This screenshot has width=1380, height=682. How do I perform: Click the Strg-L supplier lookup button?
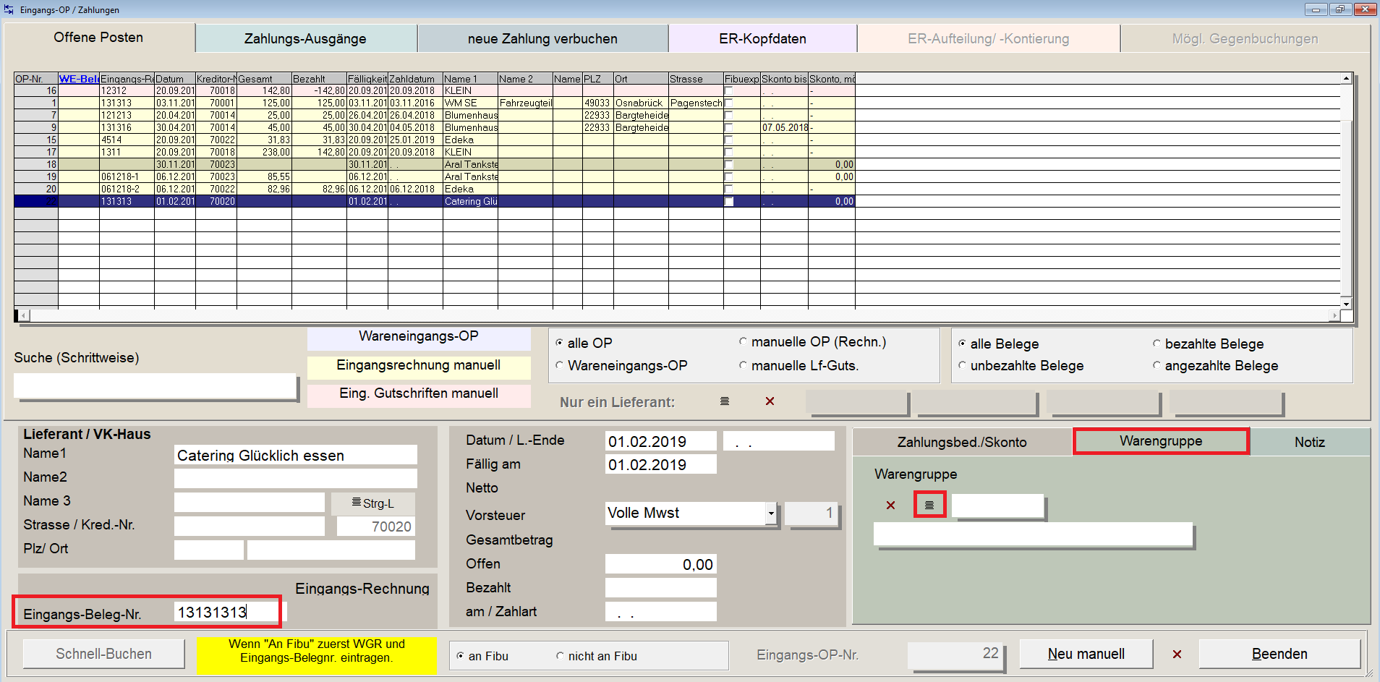click(373, 503)
